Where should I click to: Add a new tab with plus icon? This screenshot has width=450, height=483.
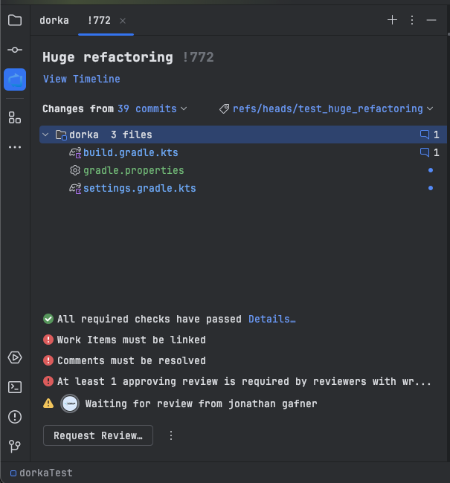[x=392, y=20]
